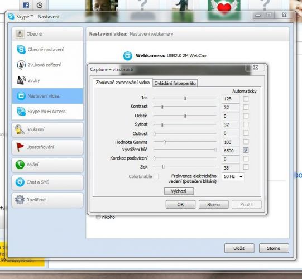
Task: Click the Skype Wi-Fi Access icon
Action: 21,112
